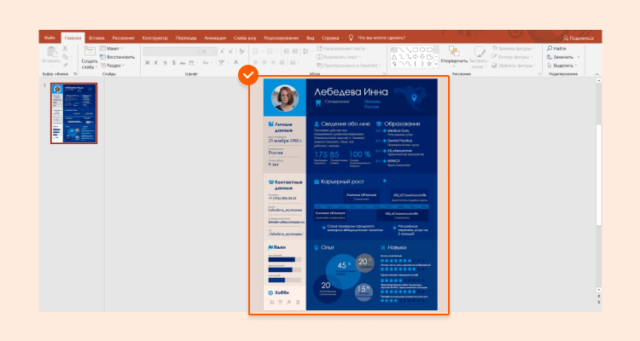Select the Oval shape in the shapes gallery
Screen dimensions: 640x341
click(422, 49)
